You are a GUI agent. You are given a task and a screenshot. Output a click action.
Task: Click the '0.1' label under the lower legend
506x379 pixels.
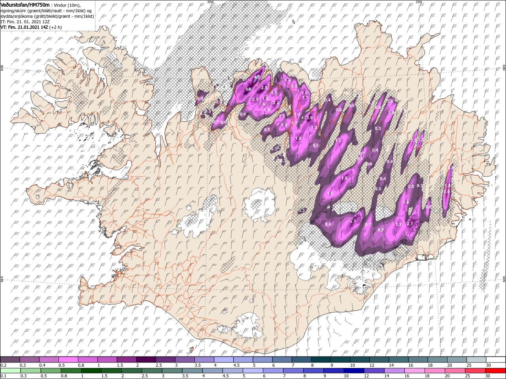pos(3,376)
